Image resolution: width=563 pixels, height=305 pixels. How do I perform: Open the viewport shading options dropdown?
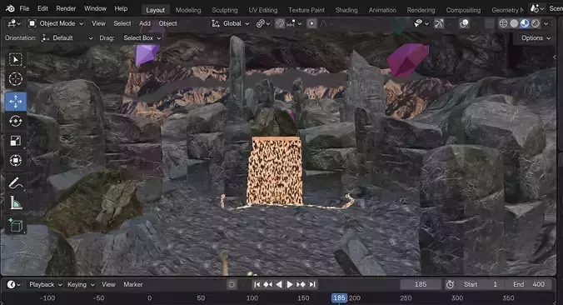pos(546,23)
